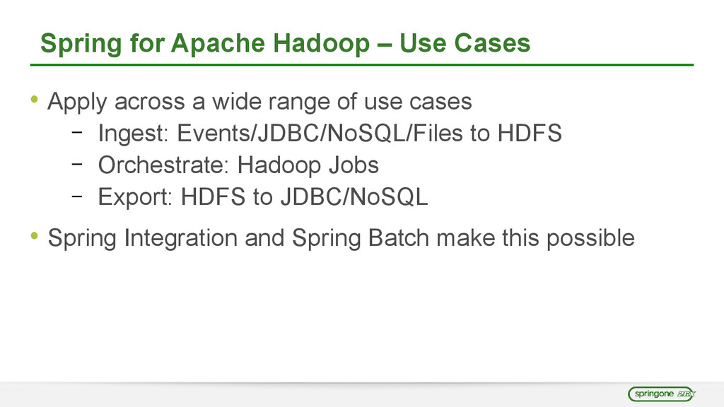Select the 'Apply across a wide range' bullet text
724x407 pixels.
259,102
